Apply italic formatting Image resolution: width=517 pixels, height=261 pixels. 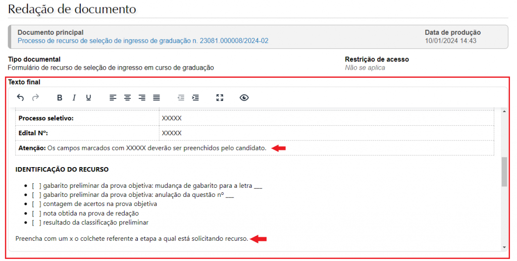(x=74, y=97)
